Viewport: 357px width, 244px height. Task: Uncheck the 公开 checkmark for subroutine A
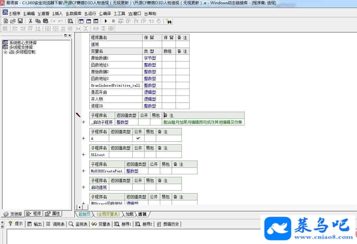coord(138,138)
